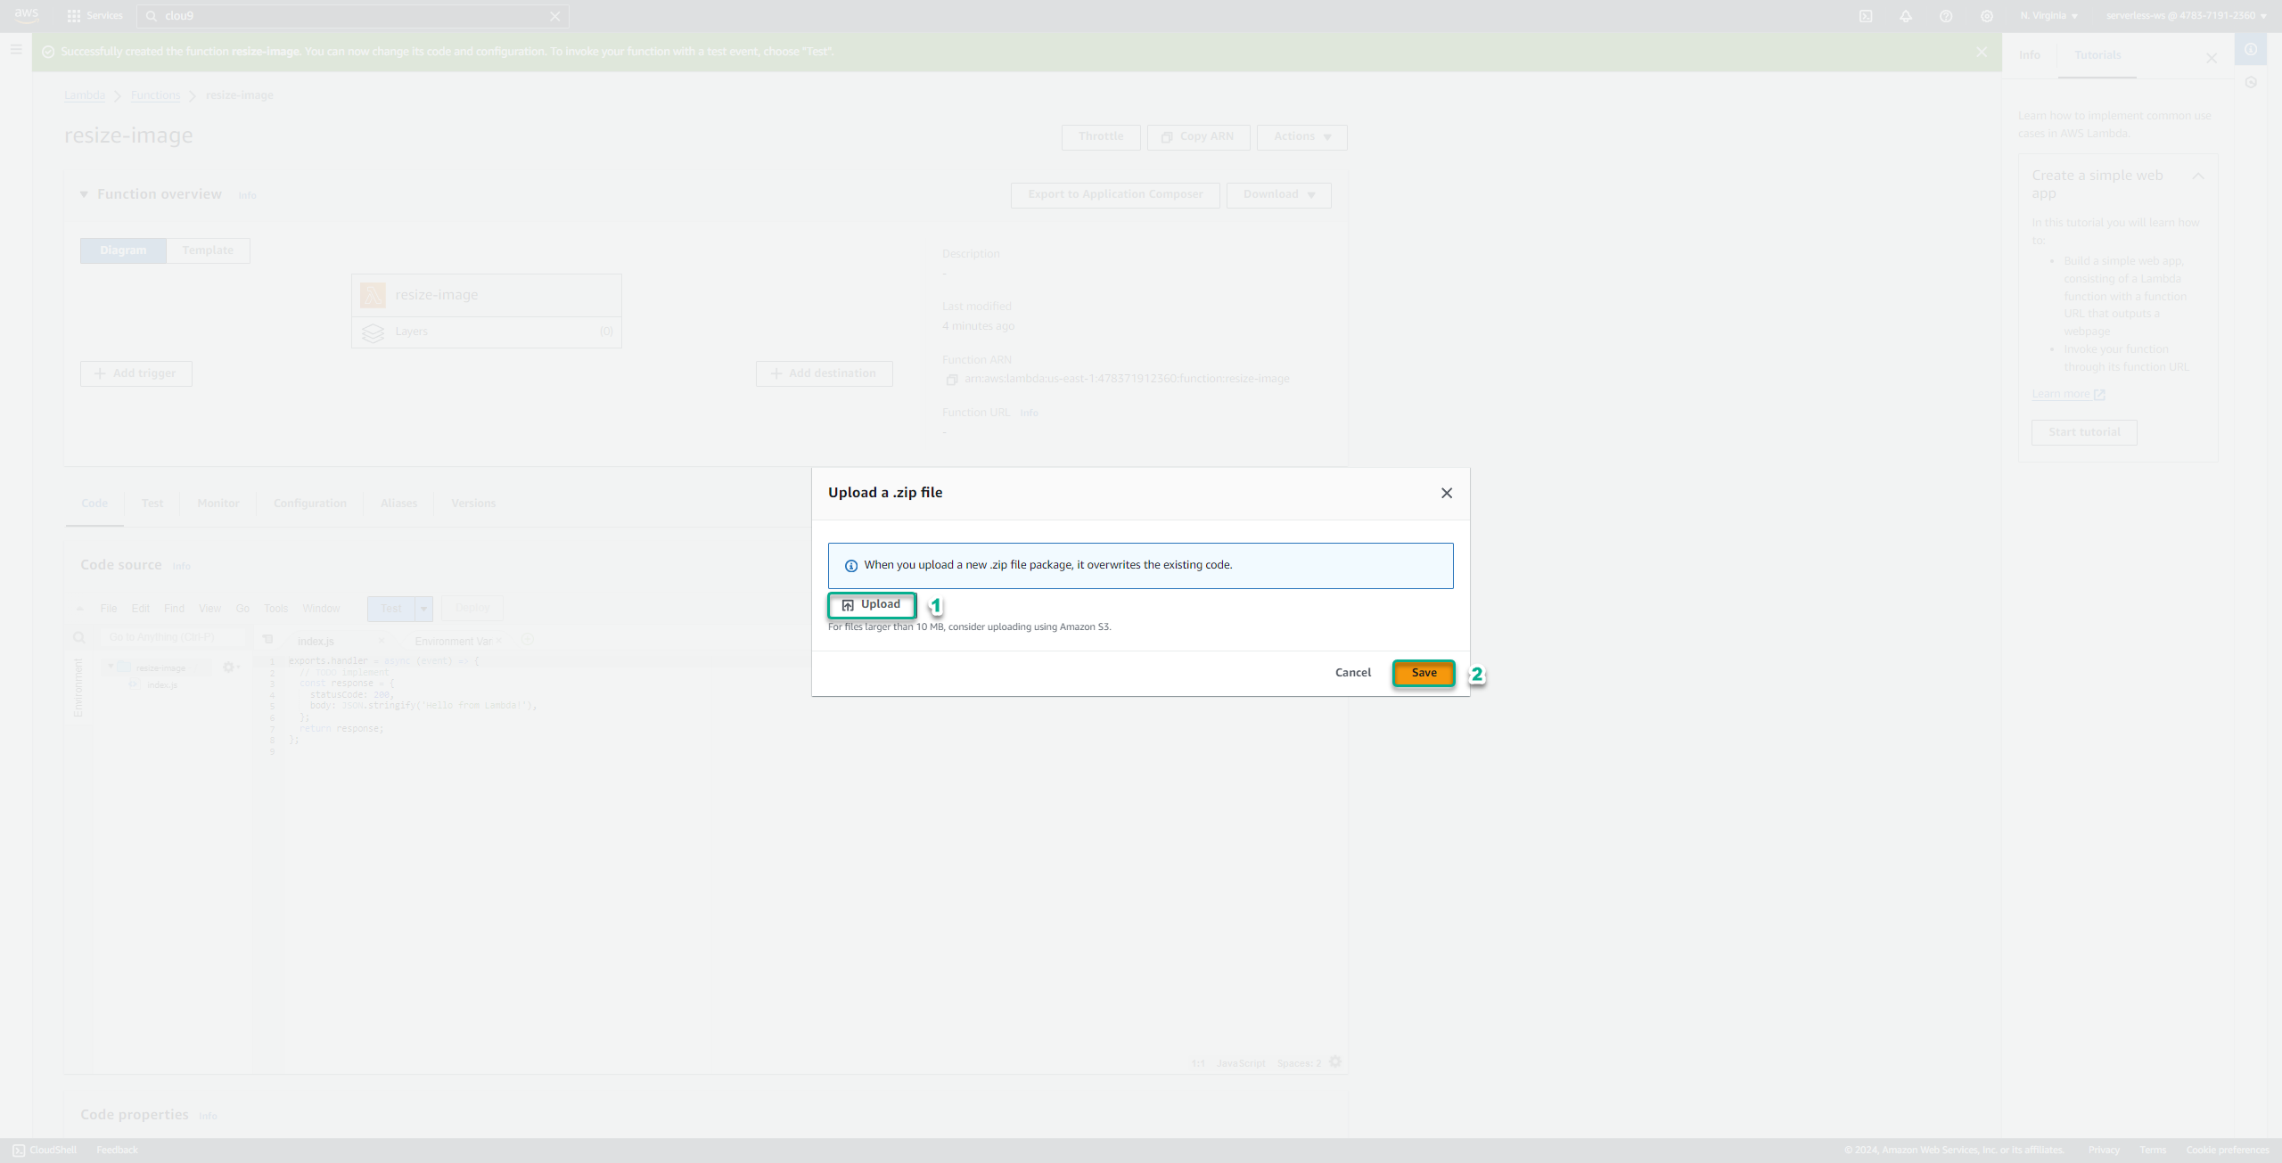Click the Upload button in the dialog
Viewport: 2282px width, 1163px height.
pos(872,605)
